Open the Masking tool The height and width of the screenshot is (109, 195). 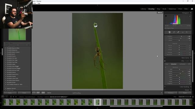point(187,32)
